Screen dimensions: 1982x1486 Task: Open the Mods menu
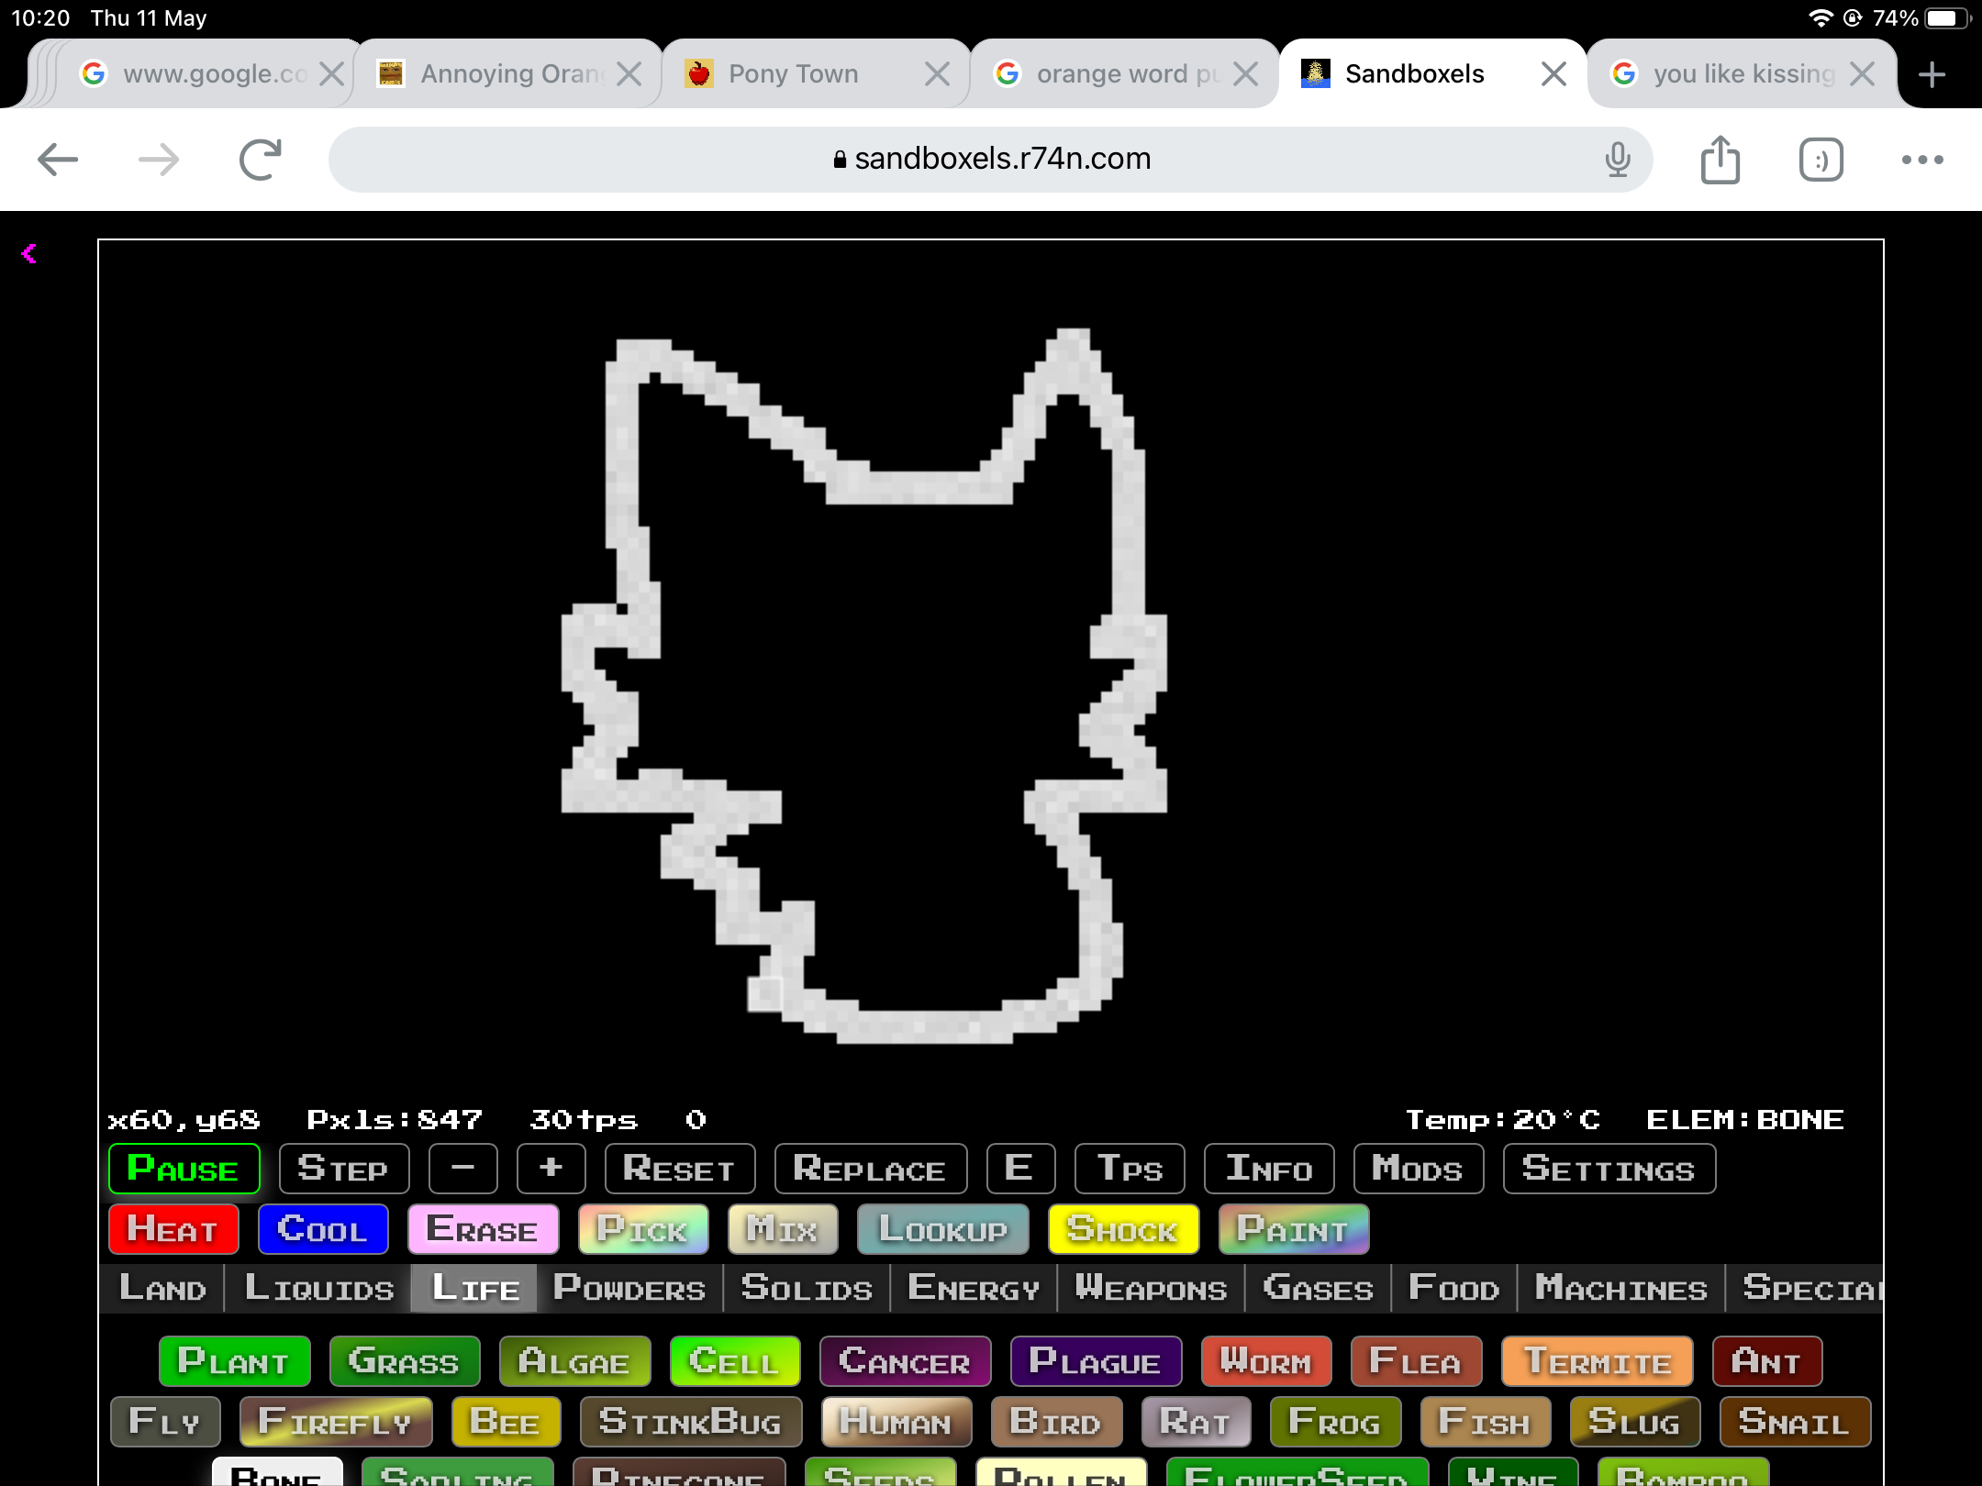[1418, 1169]
